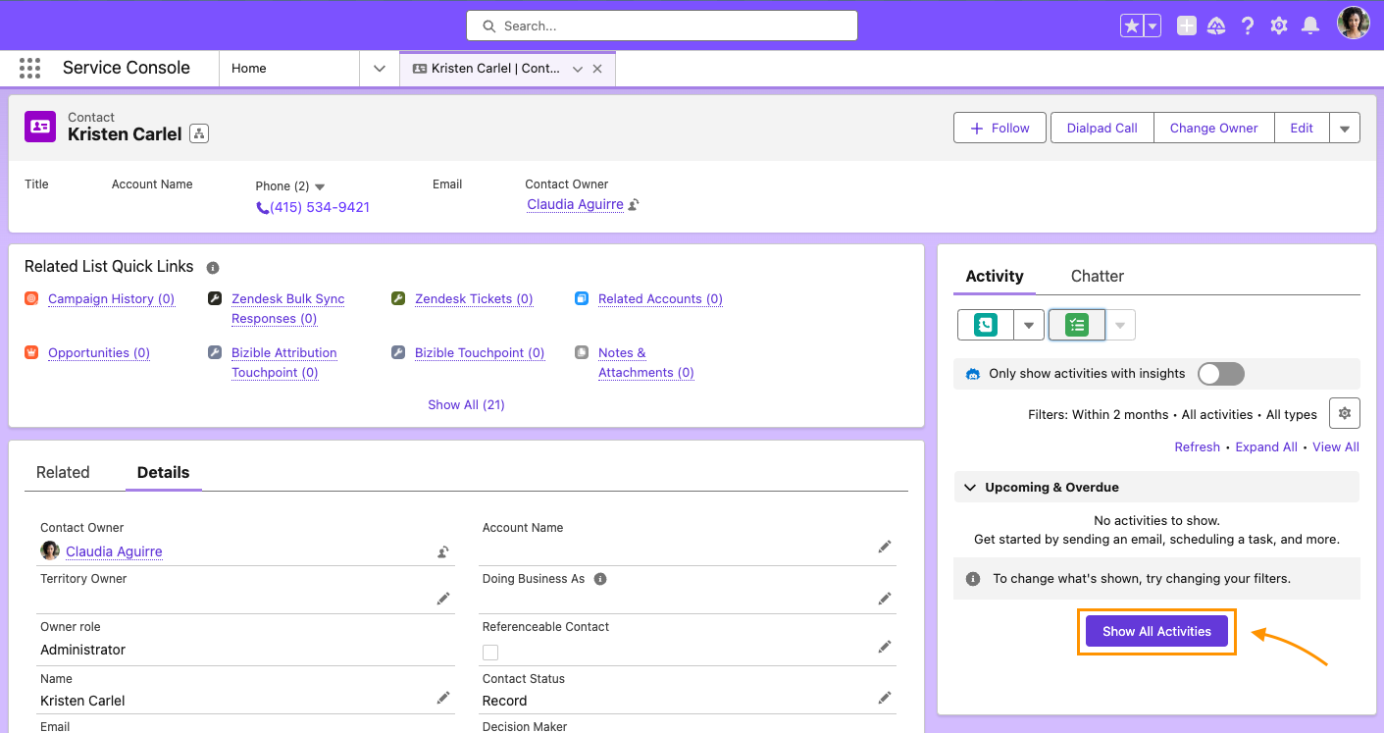This screenshot has width=1384, height=733.
Task: Open dropdown next to New Task button
Action: pyautogui.click(x=1120, y=325)
